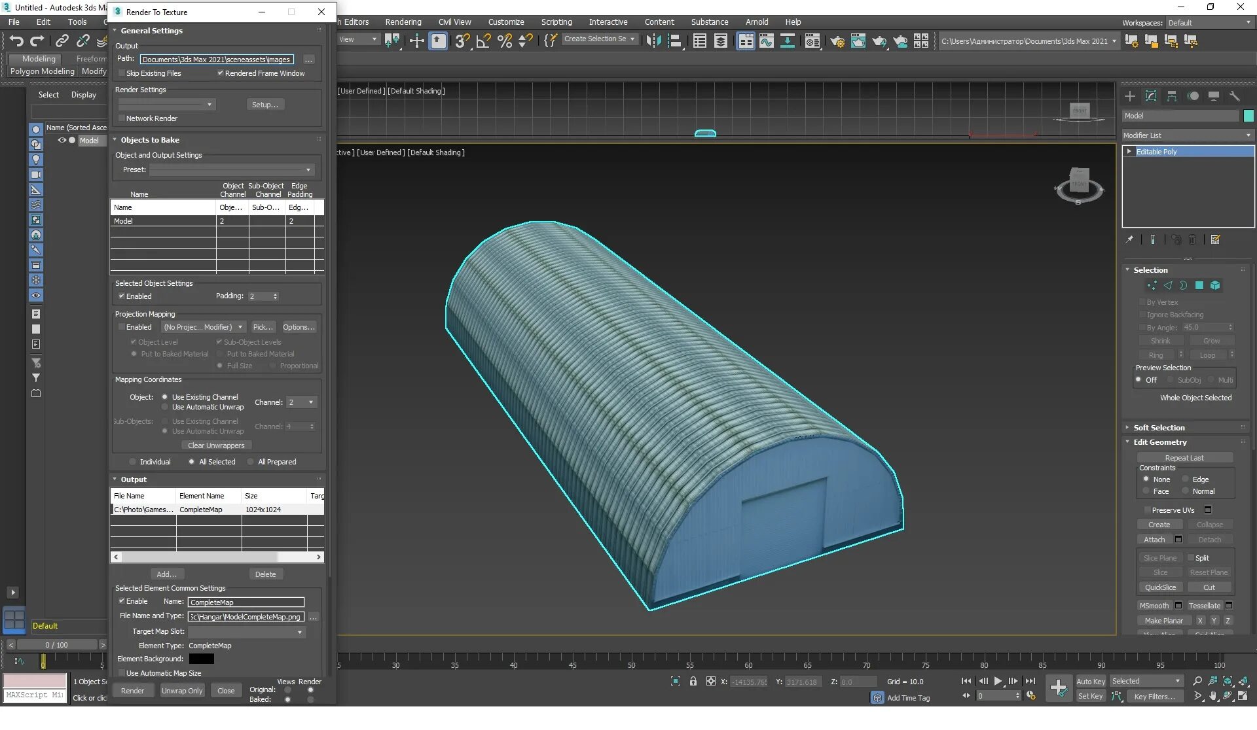Activate the Select and Link chain icon
The image size is (1257, 730).
pyautogui.click(x=62, y=41)
